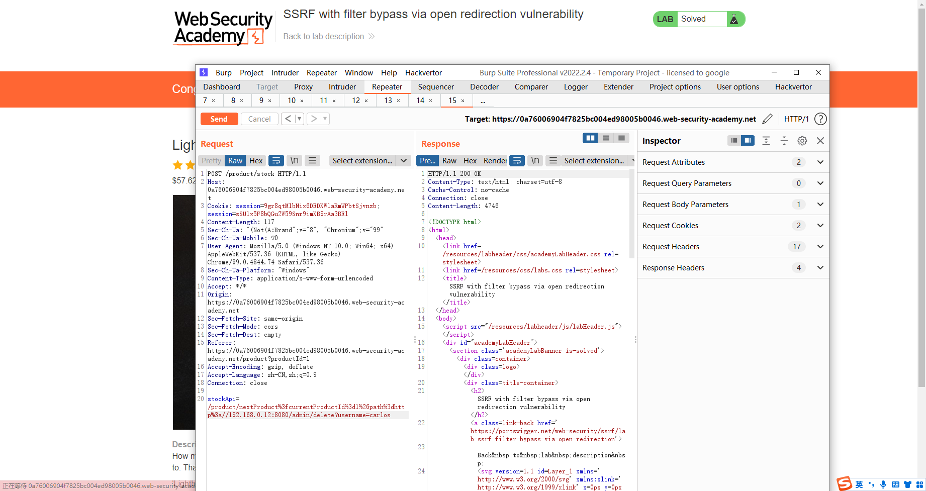The width and height of the screenshot is (926, 491).
Task: Select combined tabbed layout view
Action: click(621, 138)
